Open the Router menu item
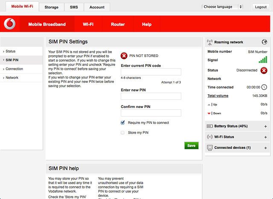 pyautogui.click(x=118, y=24)
